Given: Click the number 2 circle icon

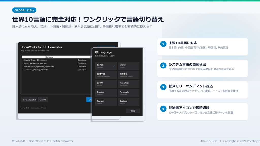Looking at the screenshot, I should [x=163, y=66].
